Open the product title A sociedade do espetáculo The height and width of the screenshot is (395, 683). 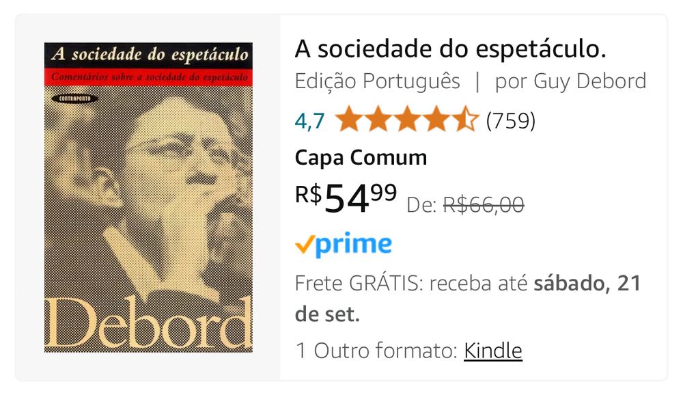click(450, 49)
